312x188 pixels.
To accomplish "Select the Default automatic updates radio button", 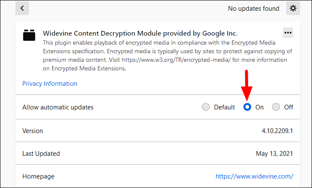I will pos(206,107).
